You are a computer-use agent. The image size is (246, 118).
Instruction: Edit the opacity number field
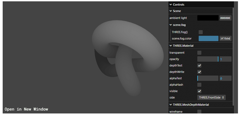coord(225,59)
